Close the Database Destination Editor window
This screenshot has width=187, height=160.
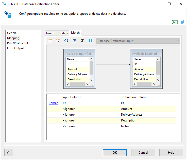(181, 4)
